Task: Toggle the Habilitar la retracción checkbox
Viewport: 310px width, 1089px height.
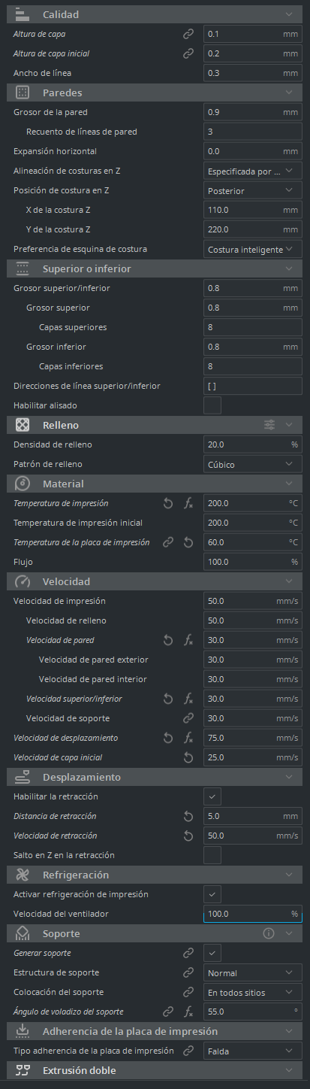Action: [212, 796]
